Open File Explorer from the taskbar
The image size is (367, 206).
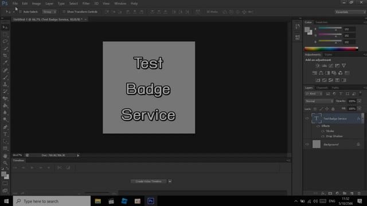(98, 201)
